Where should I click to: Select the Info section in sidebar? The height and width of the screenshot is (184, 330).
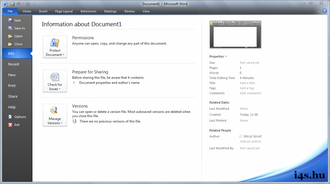[17, 54]
